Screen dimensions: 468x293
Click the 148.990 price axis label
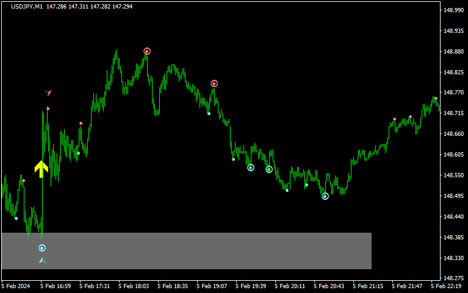[453, 10]
